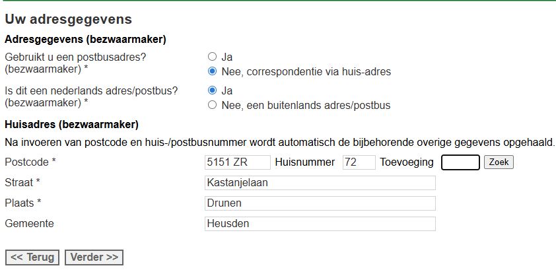The image size is (556, 274).
Task: Go back with the '<< Terug' button
Action: (x=32, y=257)
